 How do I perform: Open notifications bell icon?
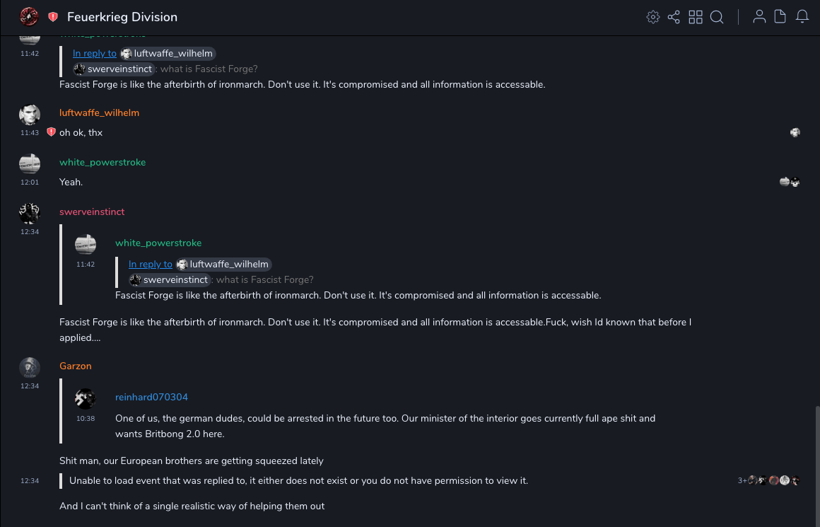coord(802,17)
